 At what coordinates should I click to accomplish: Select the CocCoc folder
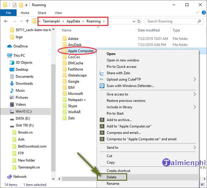point(71,57)
